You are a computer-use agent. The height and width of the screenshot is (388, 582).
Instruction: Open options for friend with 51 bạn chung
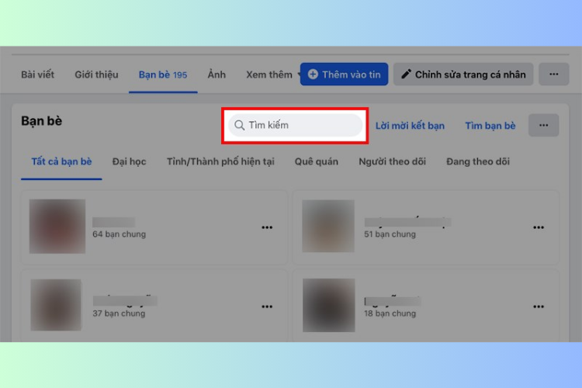point(539,227)
